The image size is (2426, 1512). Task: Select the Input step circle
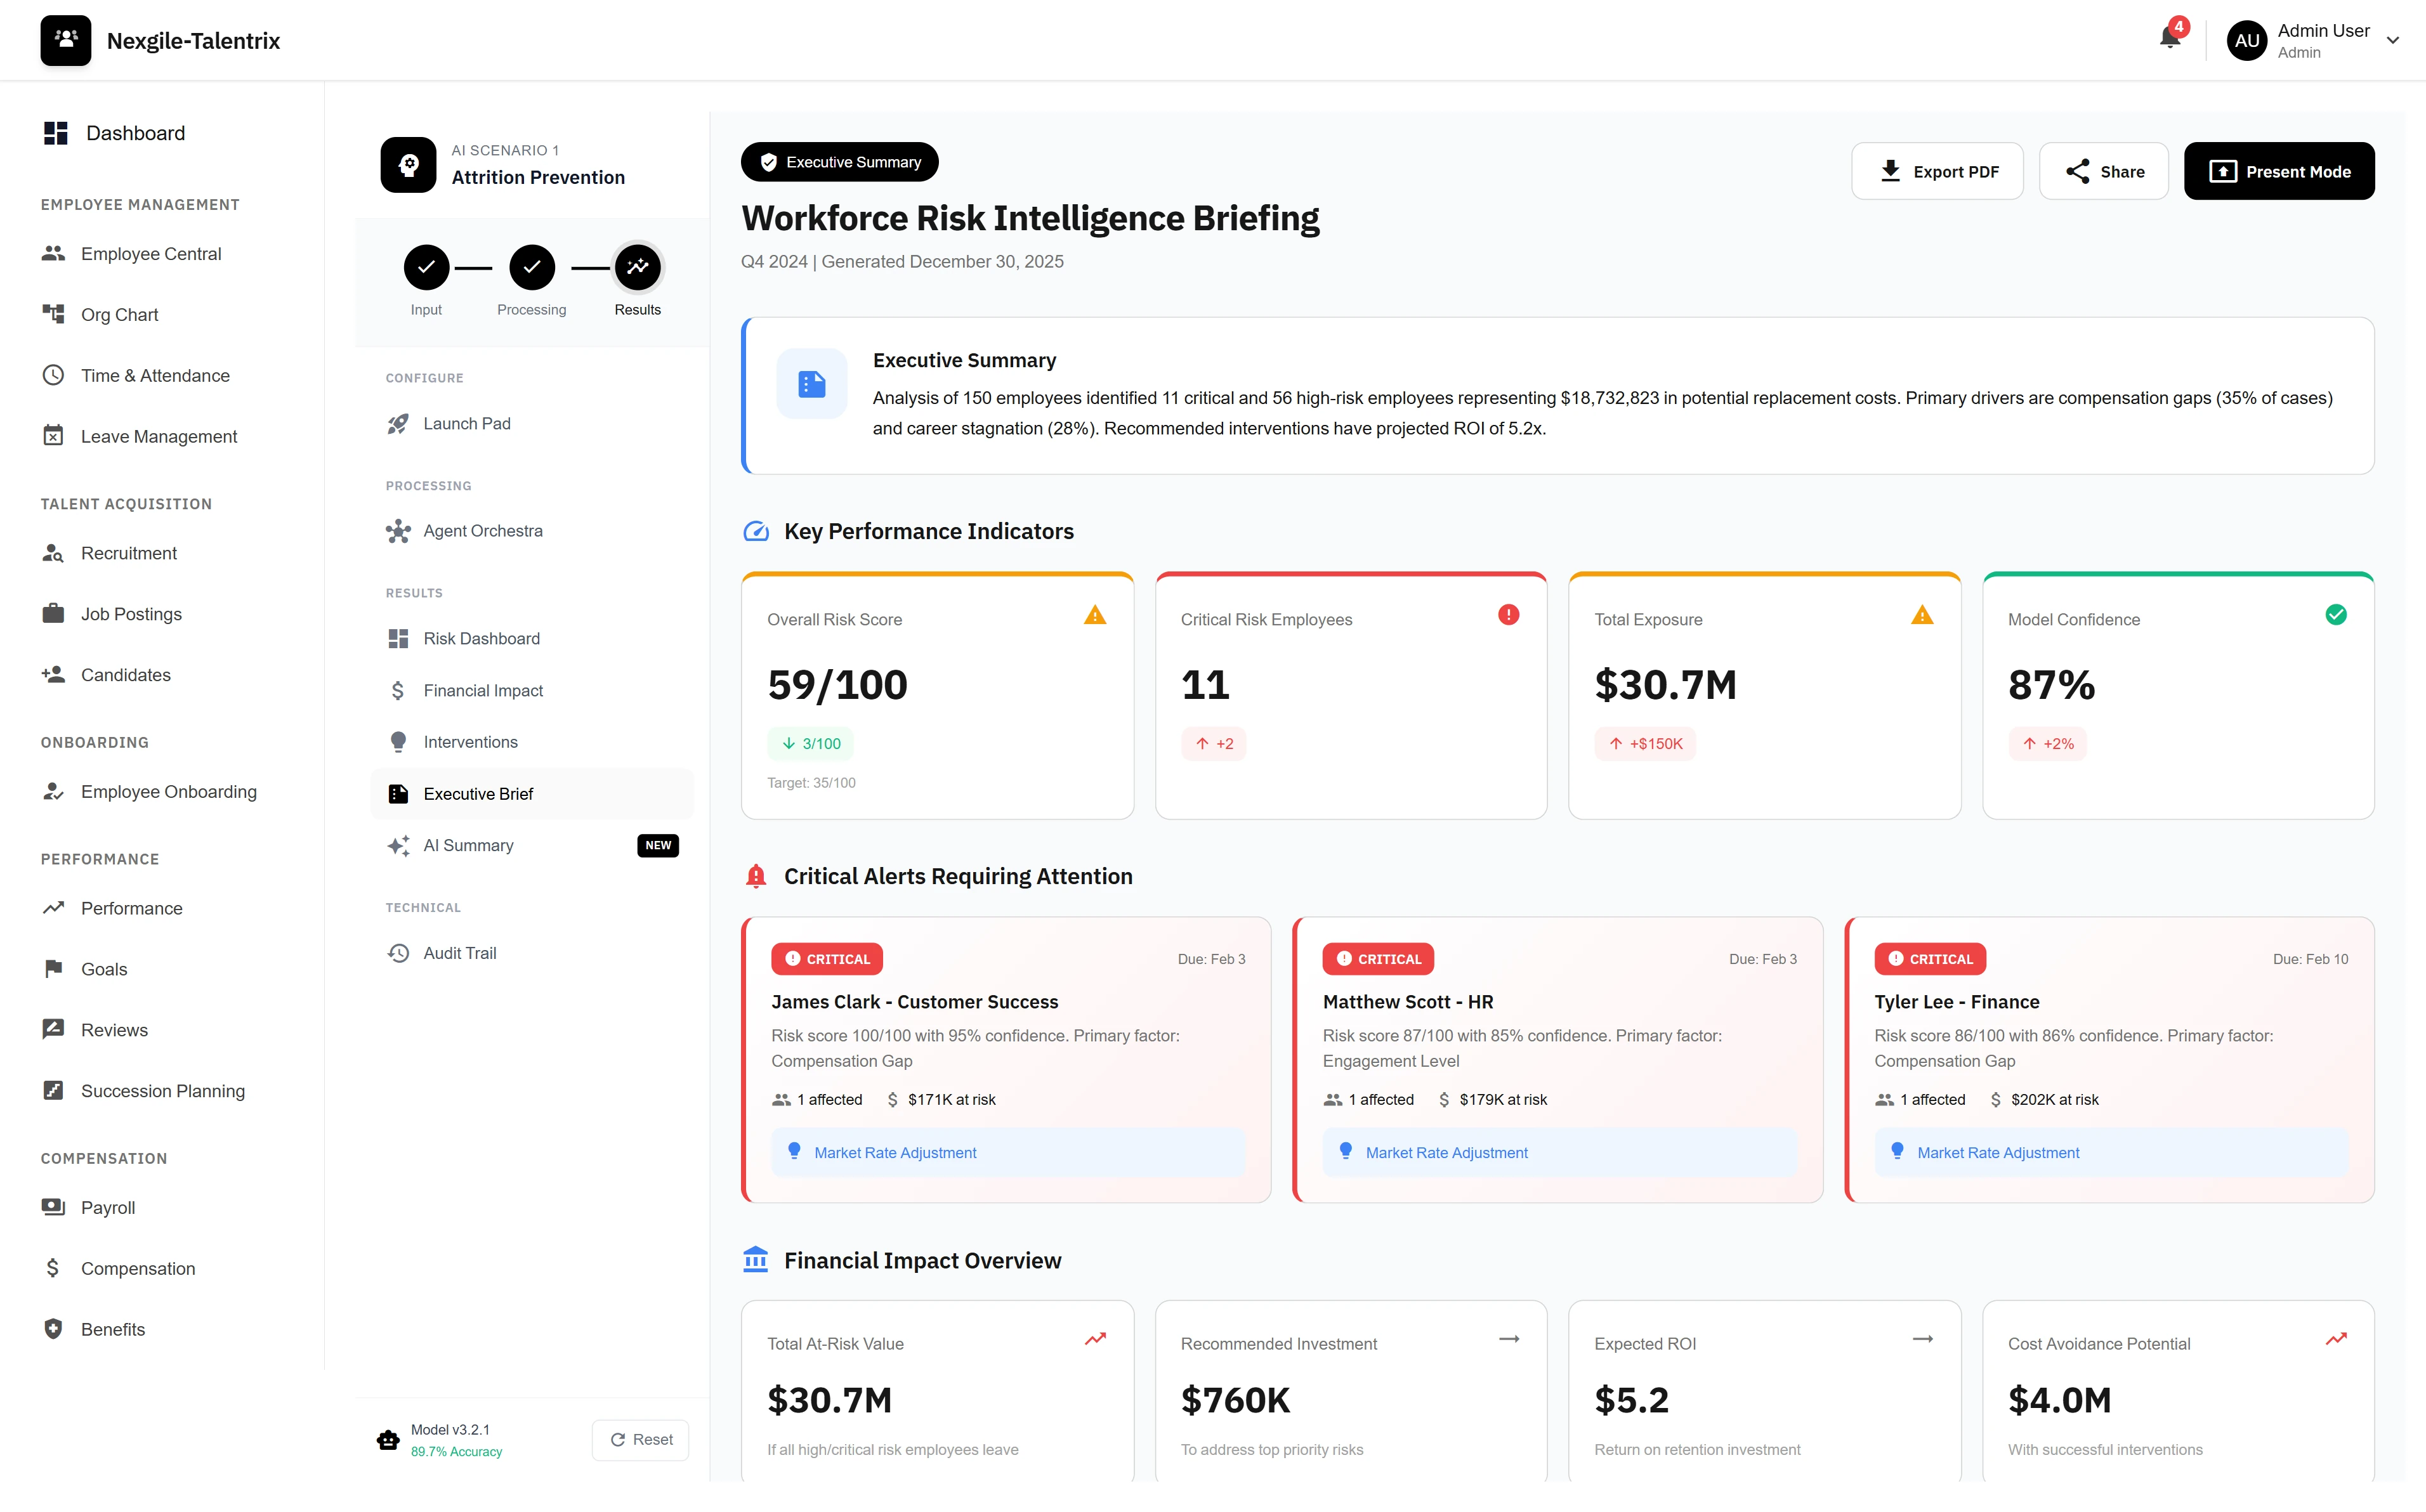coord(426,267)
